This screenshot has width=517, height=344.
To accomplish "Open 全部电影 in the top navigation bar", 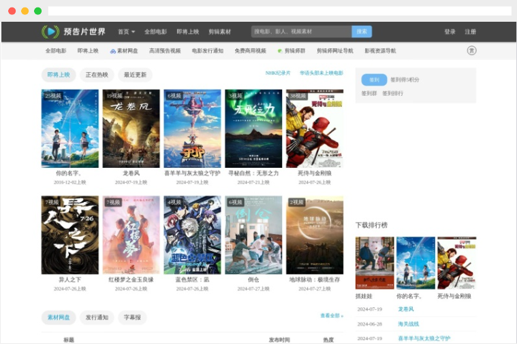I will pos(155,31).
